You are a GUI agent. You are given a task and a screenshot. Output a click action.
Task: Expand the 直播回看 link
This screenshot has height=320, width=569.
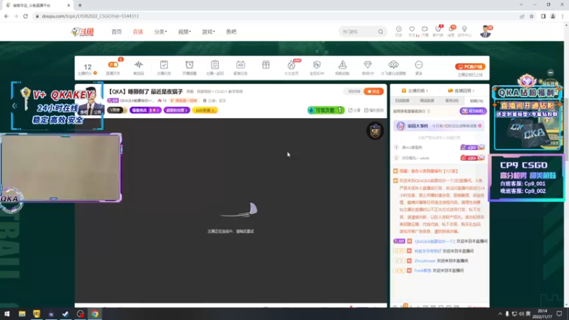point(461,91)
